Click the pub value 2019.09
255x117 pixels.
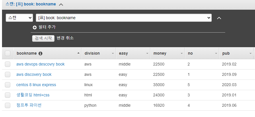(229, 74)
